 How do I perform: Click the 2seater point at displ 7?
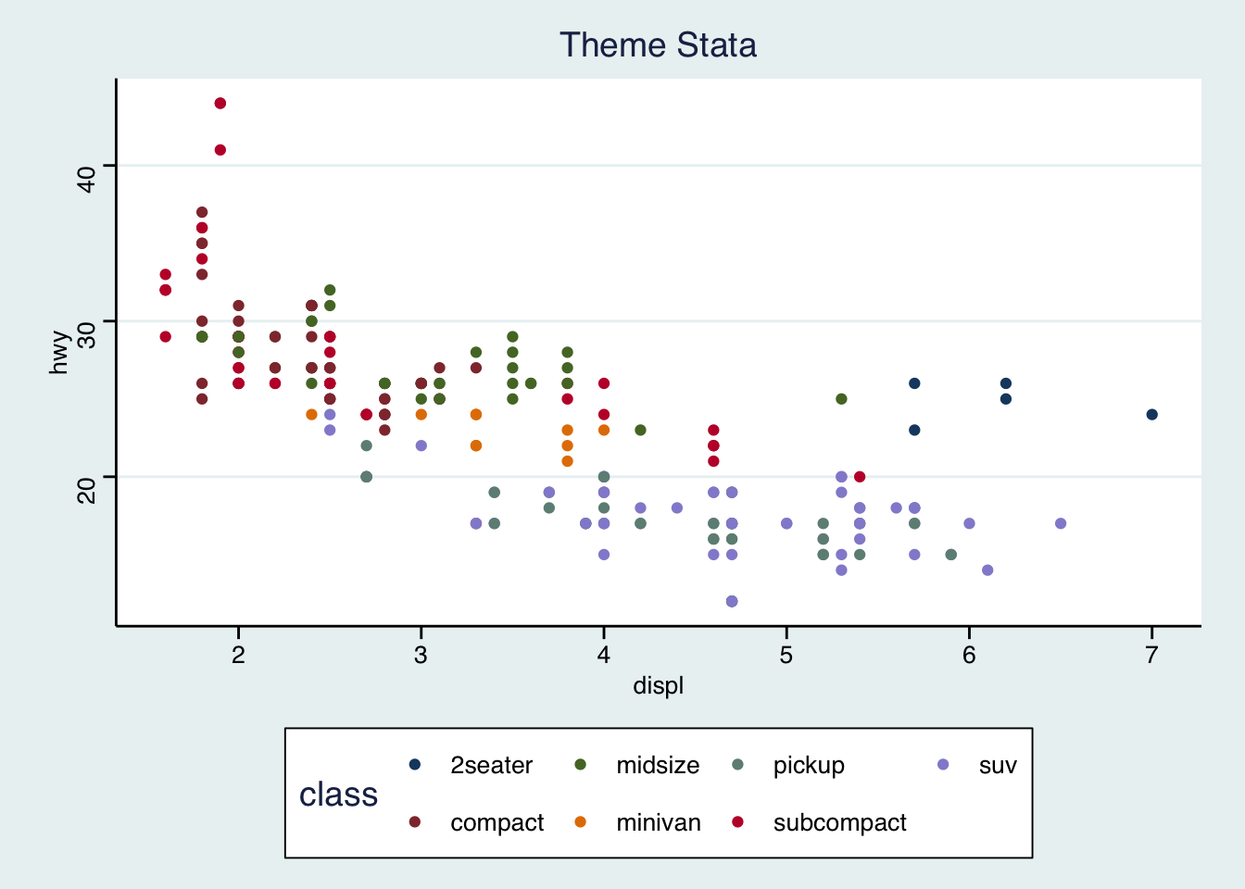pyautogui.click(x=1151, y=414)
